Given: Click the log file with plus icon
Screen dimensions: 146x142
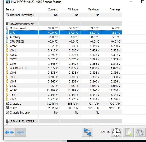Looking at the screenshot, I should 128,132.
